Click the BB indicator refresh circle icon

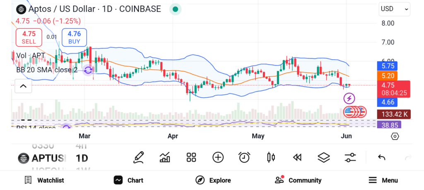pos(88,70)
